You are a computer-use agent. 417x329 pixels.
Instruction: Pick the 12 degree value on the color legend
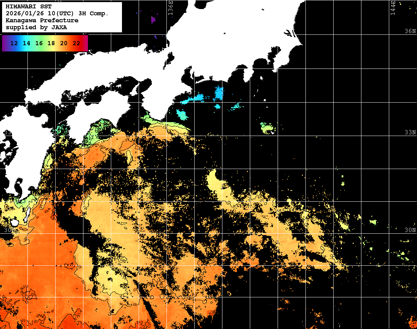[x=14, y=43]
